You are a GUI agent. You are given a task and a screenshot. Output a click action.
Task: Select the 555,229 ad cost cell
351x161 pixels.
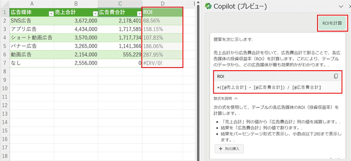click(x=120, y=55)
